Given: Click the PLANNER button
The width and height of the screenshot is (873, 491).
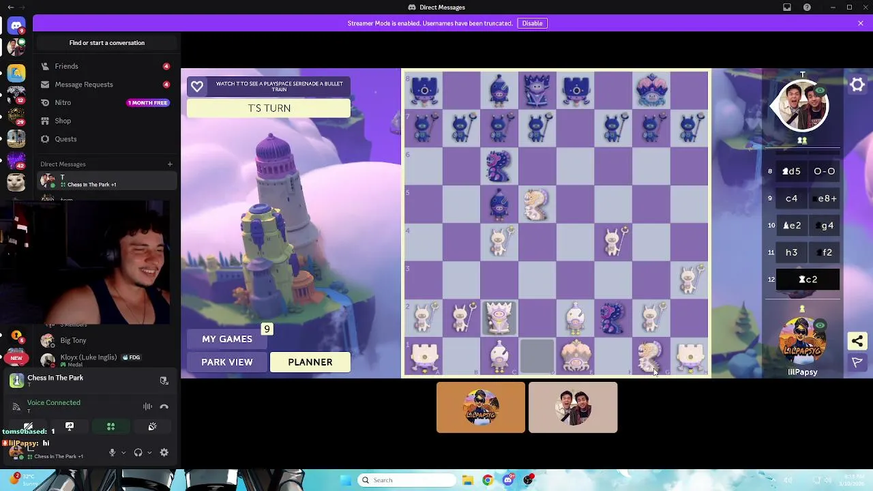Looking at the screenshot, I should [x=310, y=362].
